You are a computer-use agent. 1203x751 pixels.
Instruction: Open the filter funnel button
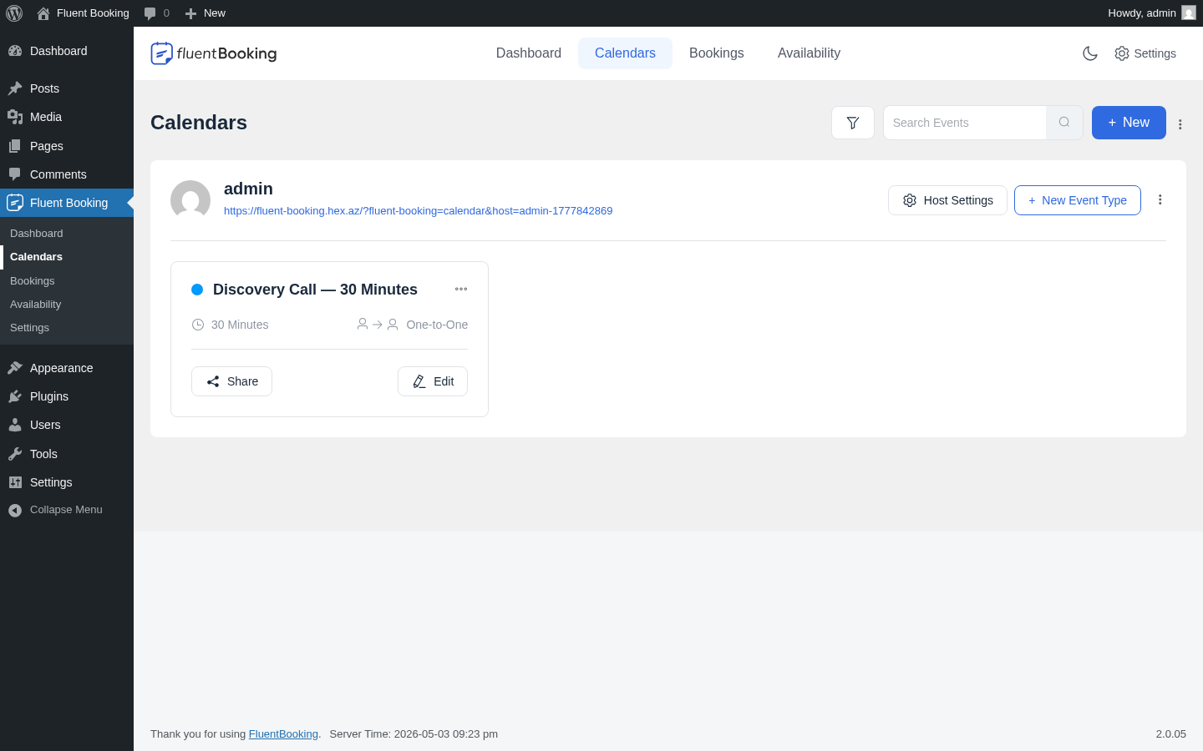[x=853, y=123]
